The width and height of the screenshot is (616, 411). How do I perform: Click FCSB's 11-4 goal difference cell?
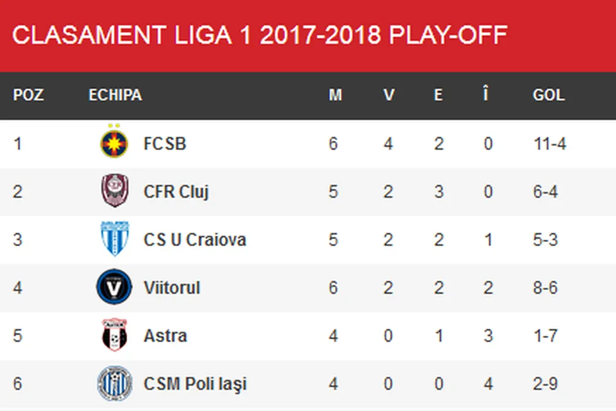point(550,144)
